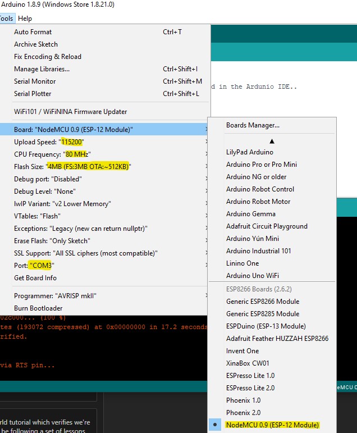Select Arduino Robot Control board

[x=272, y=189]
